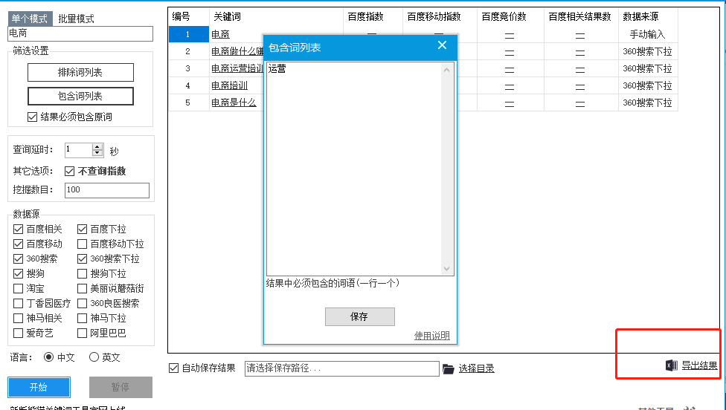The width and height of the screenshot is (726, 410).
Task: Open the 包含词列表 button
Action: 80,96
